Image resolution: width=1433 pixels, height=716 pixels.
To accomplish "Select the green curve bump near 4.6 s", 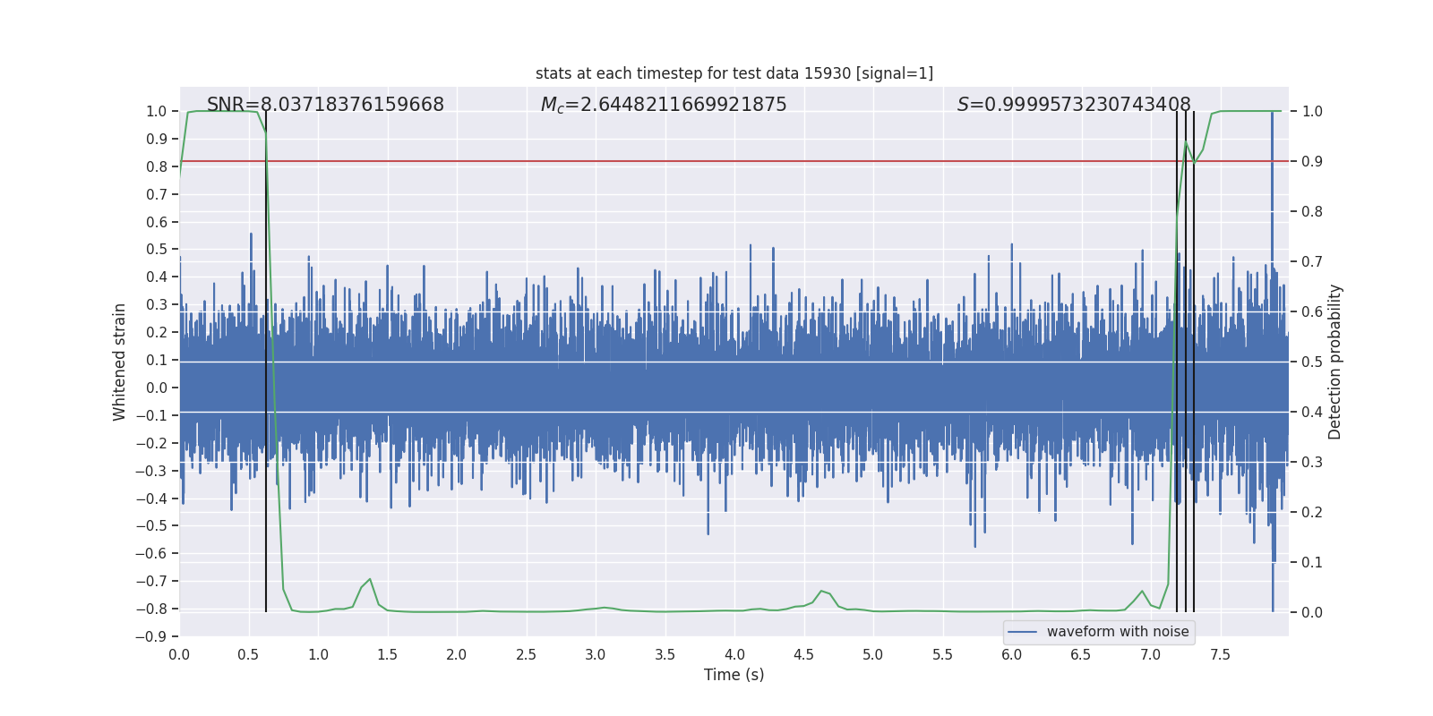I will [x=821, y=592].
